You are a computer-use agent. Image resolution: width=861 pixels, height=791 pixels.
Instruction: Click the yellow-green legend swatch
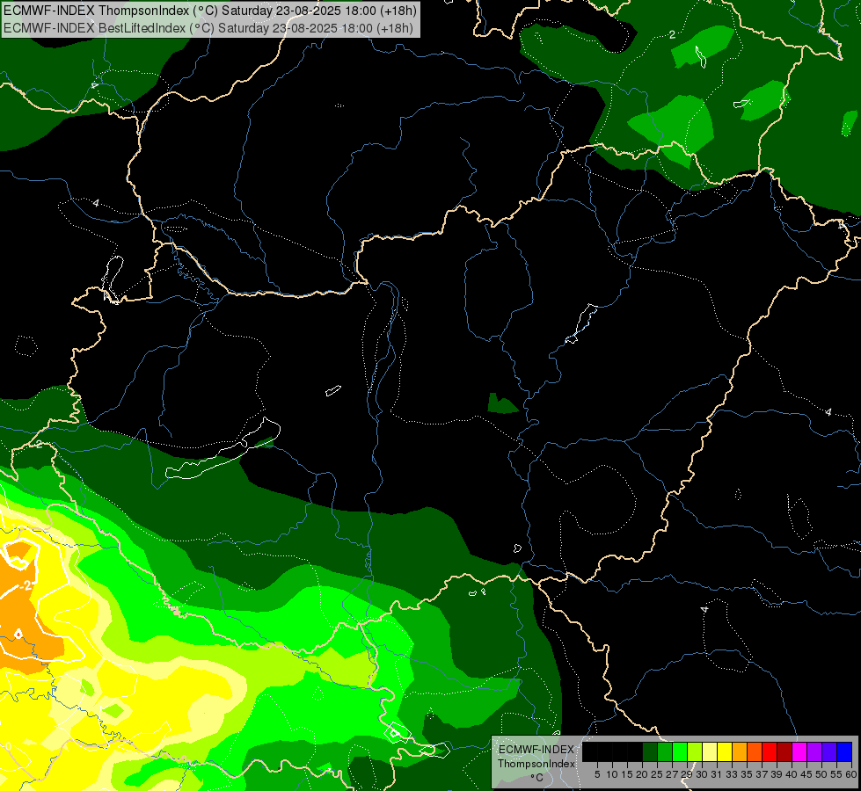[695, 751]
